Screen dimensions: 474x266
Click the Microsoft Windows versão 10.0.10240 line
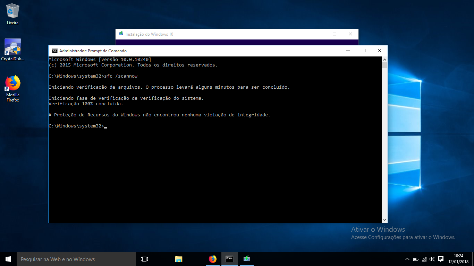click(100, 59)
